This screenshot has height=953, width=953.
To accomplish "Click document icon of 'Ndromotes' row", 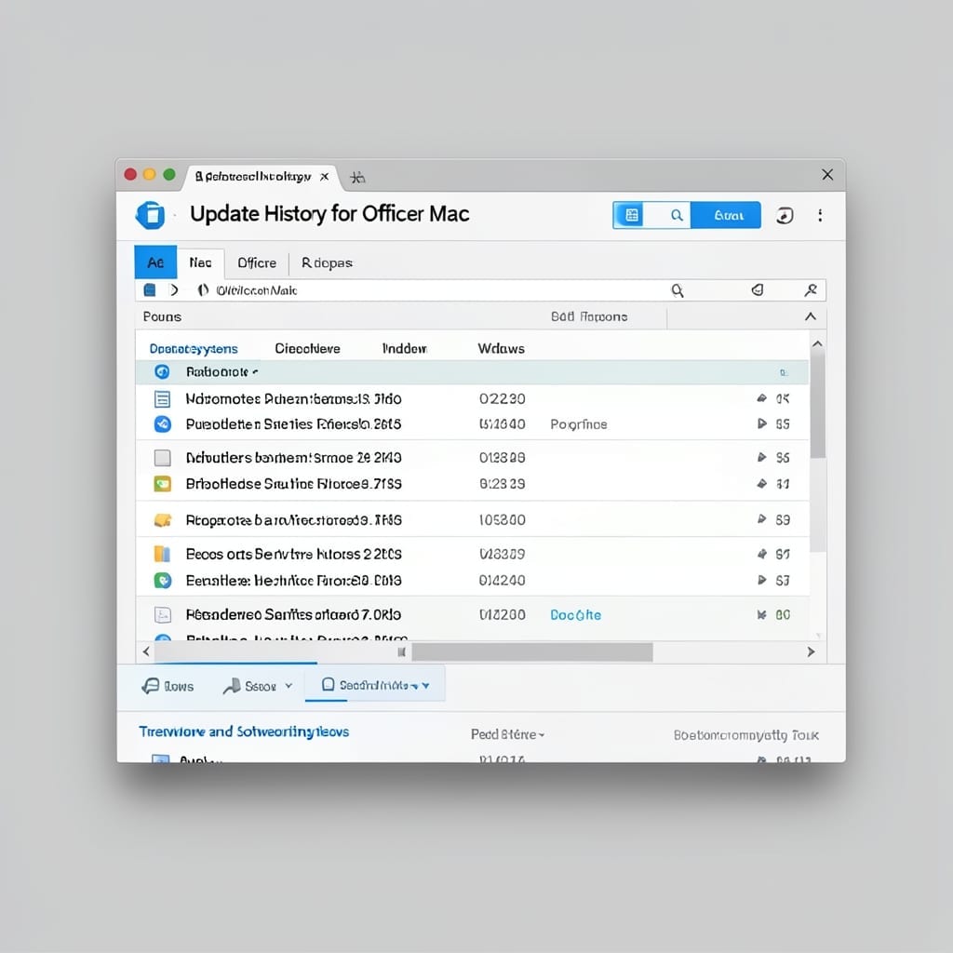I will pyautogui.click(x=162, y=398).
